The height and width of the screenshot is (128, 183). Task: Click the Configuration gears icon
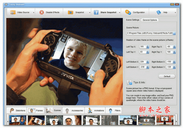[x=128, y=12]
